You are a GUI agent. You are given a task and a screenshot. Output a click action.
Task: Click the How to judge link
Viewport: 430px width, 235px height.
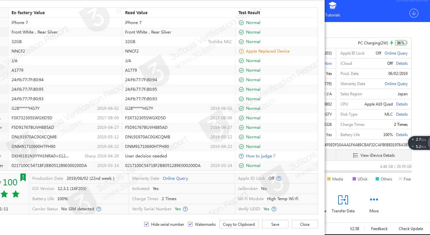260,156
